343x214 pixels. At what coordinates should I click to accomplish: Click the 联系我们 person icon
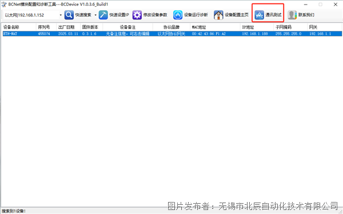point(292,15)
